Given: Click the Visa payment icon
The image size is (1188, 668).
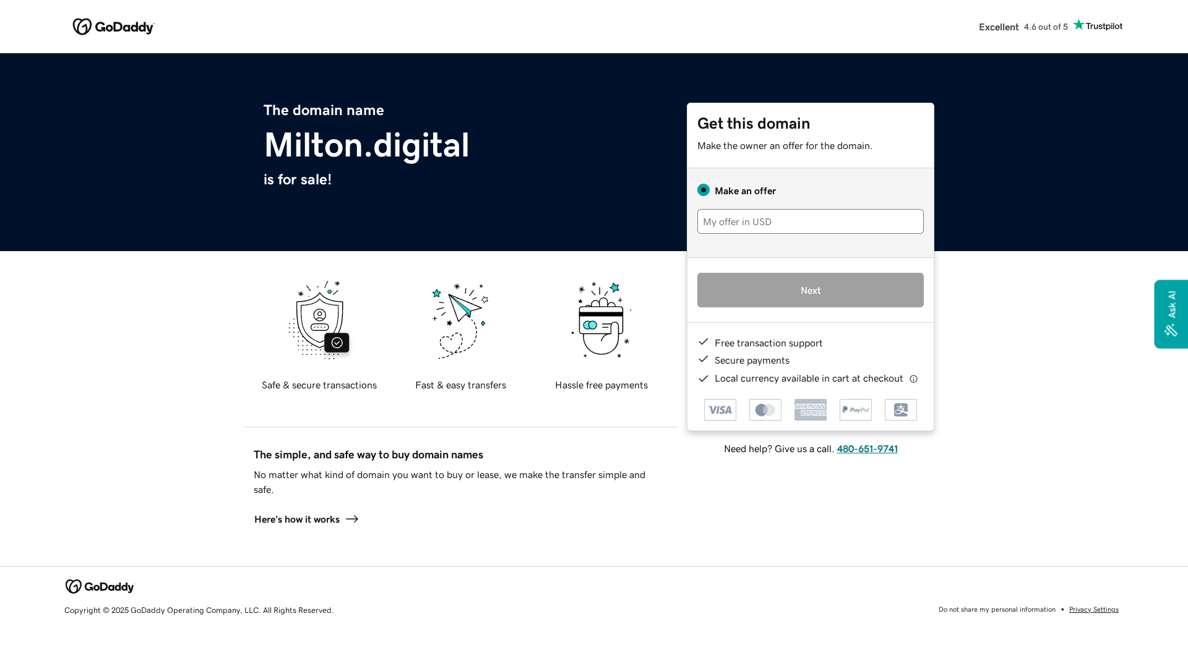Looking at the screenshot, I should [720, 409].
